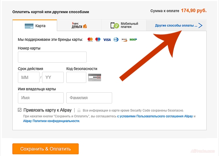Click the Яндекс Деньги wallet logo
Screen dimensions: 219x156
(x=79, y=25)
